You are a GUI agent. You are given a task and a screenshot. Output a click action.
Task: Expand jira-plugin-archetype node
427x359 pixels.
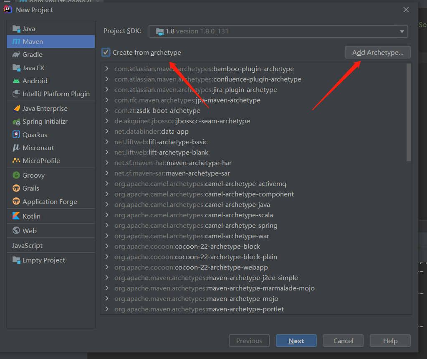[x=107, y=90]
